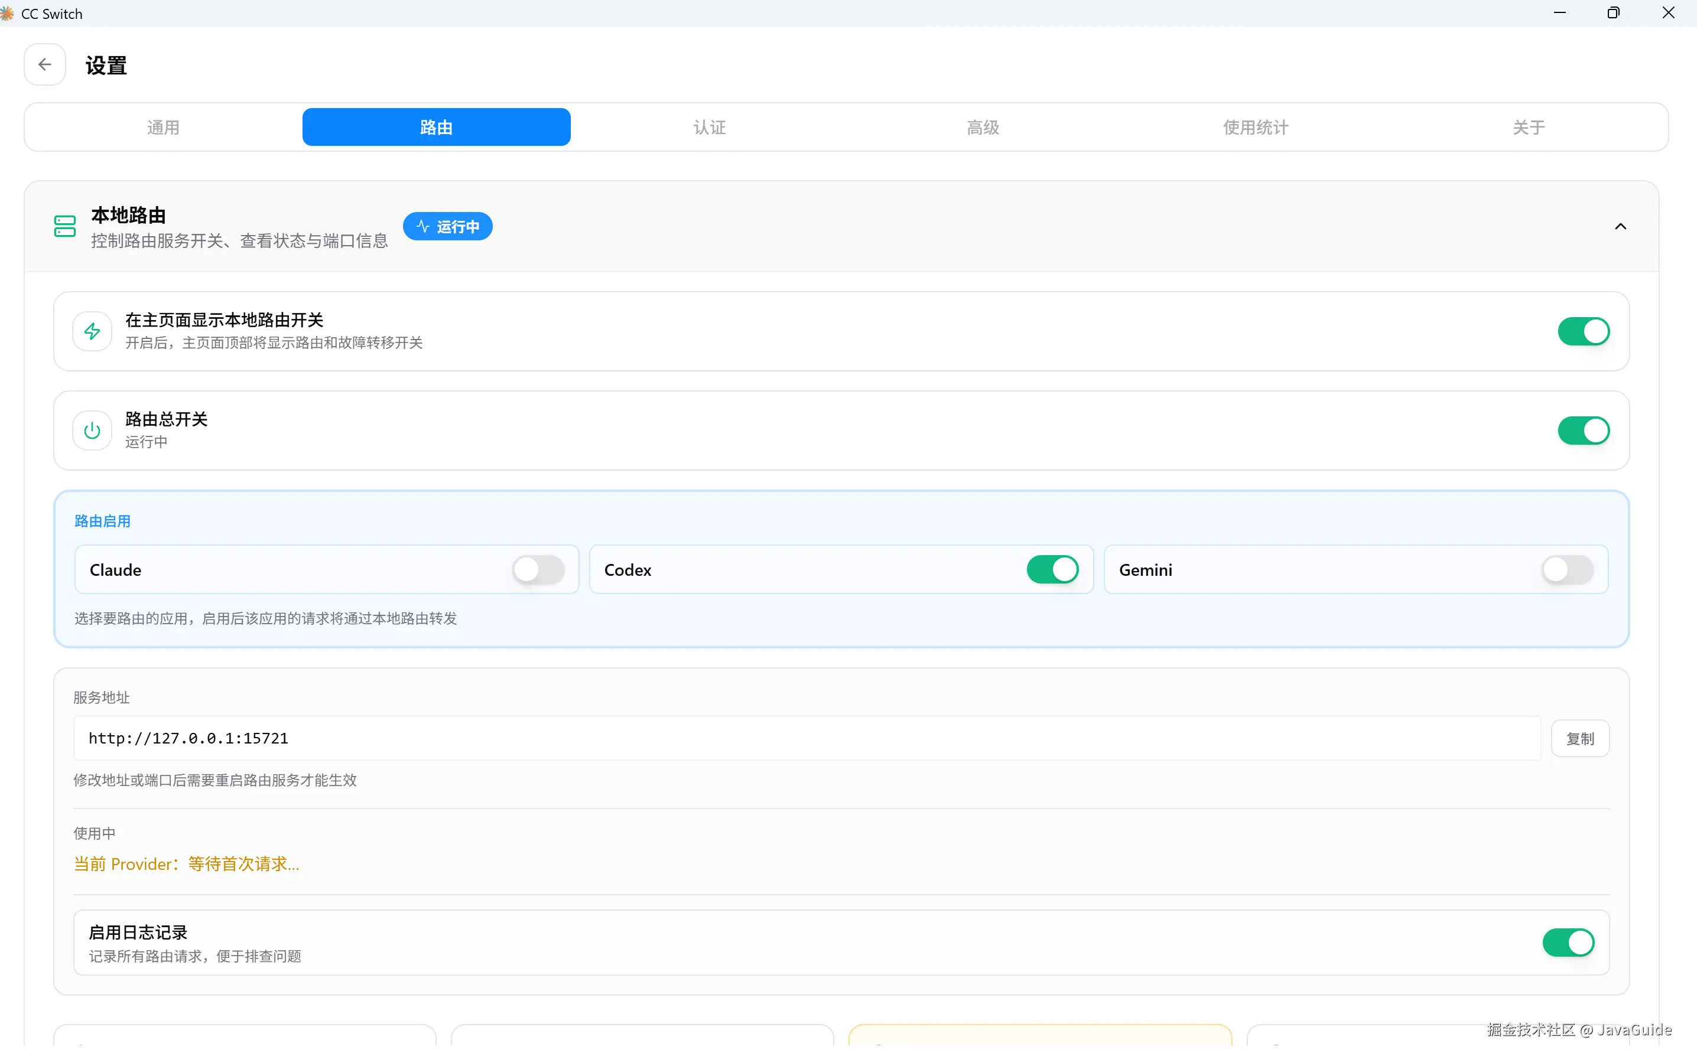Viewport: 1697px width, 1063px height.
Task: Click the 使用中 label
Action: pyautogui.click(x=95, y=833)
